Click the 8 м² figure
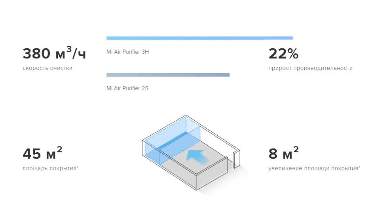The width and height of the screenshot is (376, 218). [283, 153]
